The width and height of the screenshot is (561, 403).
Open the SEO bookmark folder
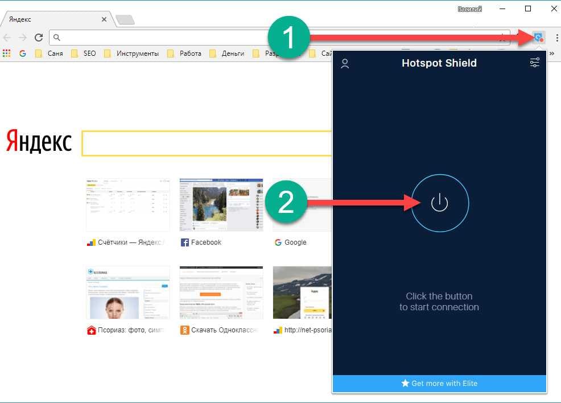pyautogui.click(x=84, y=54)
